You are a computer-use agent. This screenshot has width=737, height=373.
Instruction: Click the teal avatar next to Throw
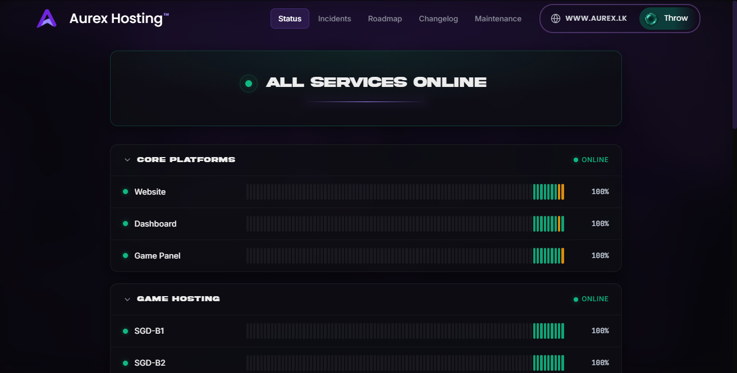pyautogui.click(x=651, y=19)
